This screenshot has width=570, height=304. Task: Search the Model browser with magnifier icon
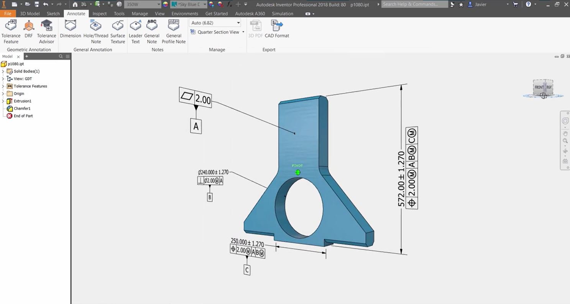coord(61,56)
